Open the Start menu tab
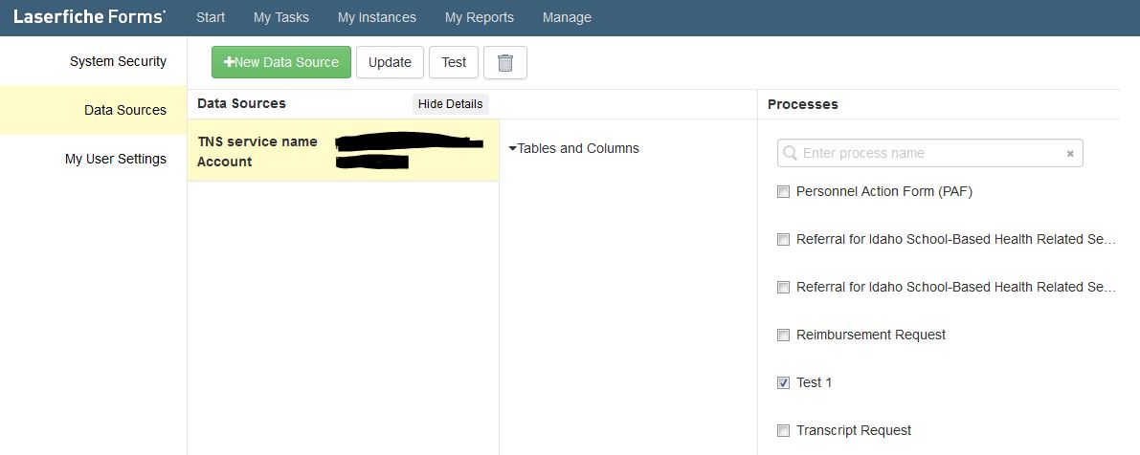The width and height of the screenshot is (1140, 455). (x=211, y=17)
